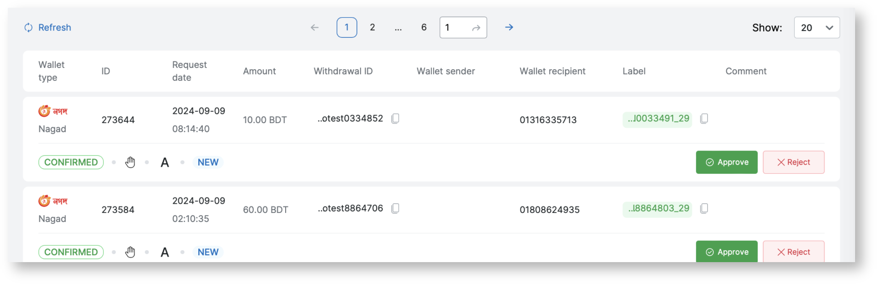
Task: Select page 2 in pagination
Action: click(372, 27)
